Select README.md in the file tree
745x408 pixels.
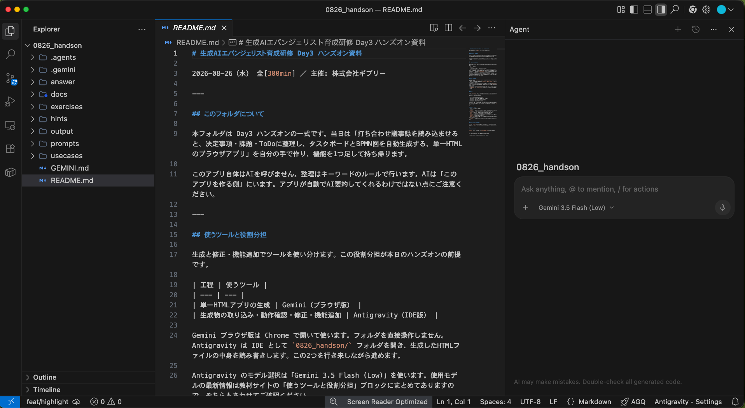[x=88, y=181]
